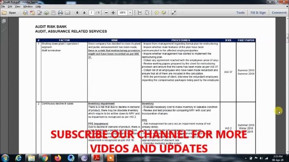289x162 pixels.
Task: Click the cloud upload icon
Action: (x=47, y=13)
